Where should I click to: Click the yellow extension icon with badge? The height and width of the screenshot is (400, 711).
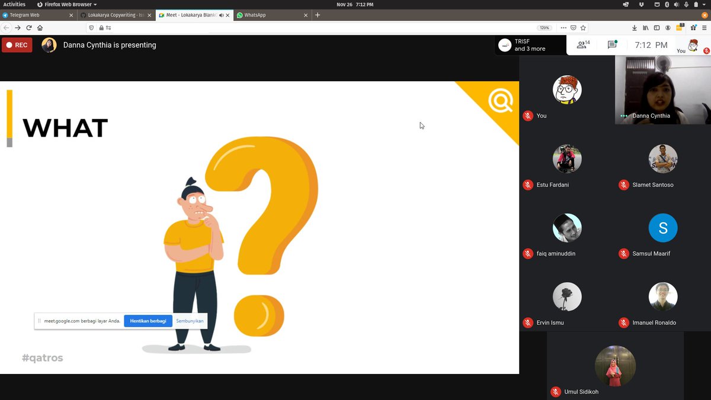pos(680,27)
